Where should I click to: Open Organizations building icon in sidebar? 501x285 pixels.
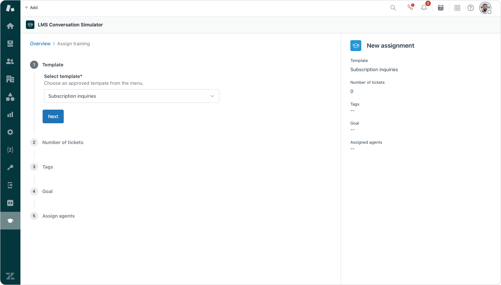point(10,79)
